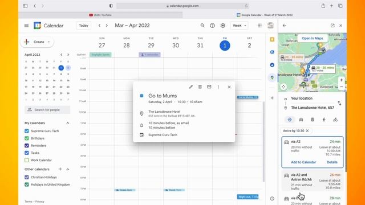Delete the Go to Mums event
365x205 pixels.
(x=200, y=87)
